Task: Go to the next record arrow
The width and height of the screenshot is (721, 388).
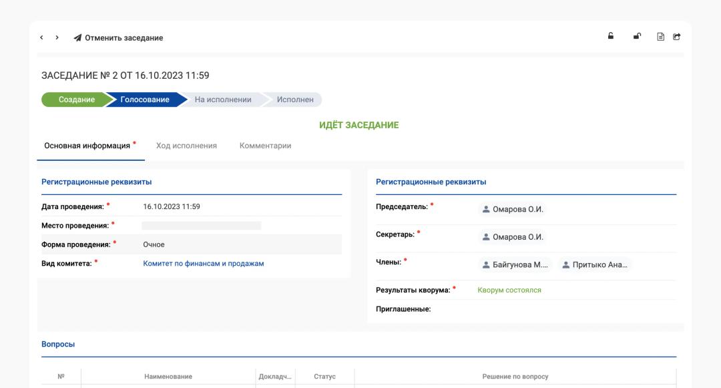Action: point(57,38)
